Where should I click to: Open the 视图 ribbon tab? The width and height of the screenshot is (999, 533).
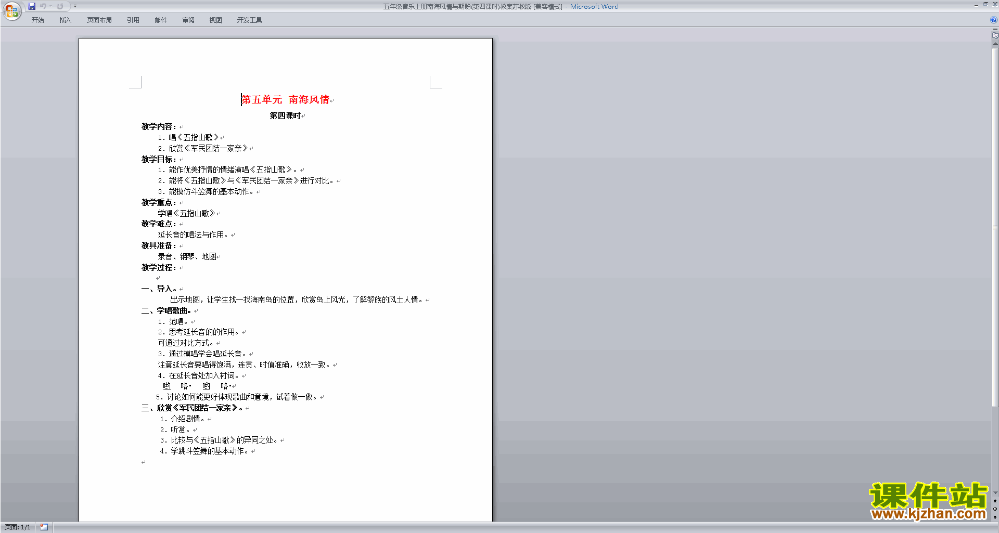215,20
